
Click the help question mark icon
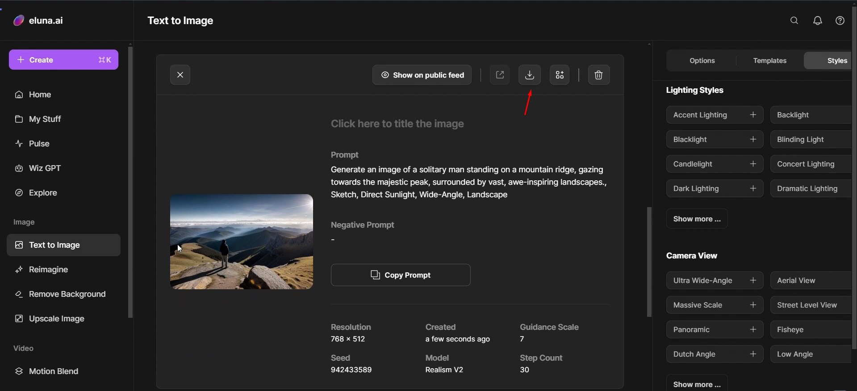pyautogui.click(x=840, y=21)
